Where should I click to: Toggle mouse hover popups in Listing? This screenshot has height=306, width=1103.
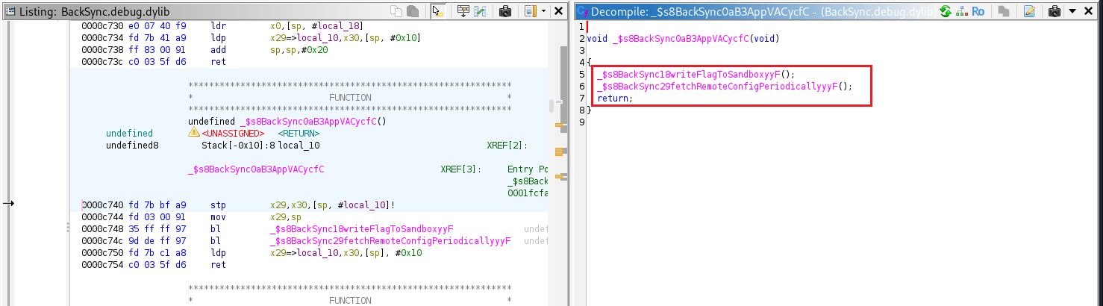point(437,11)
